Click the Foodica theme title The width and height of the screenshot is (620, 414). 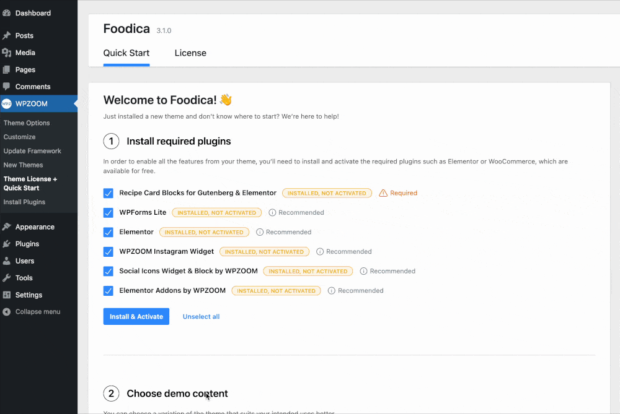(x=126, y=29)
